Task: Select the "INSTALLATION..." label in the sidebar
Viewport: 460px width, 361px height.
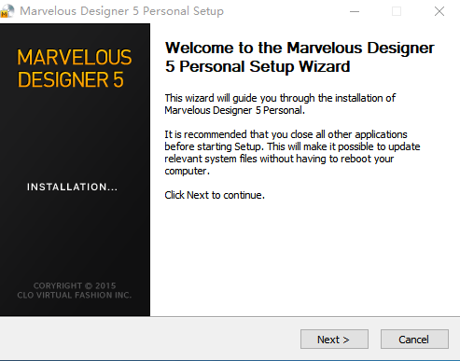Action: point(72,187)
